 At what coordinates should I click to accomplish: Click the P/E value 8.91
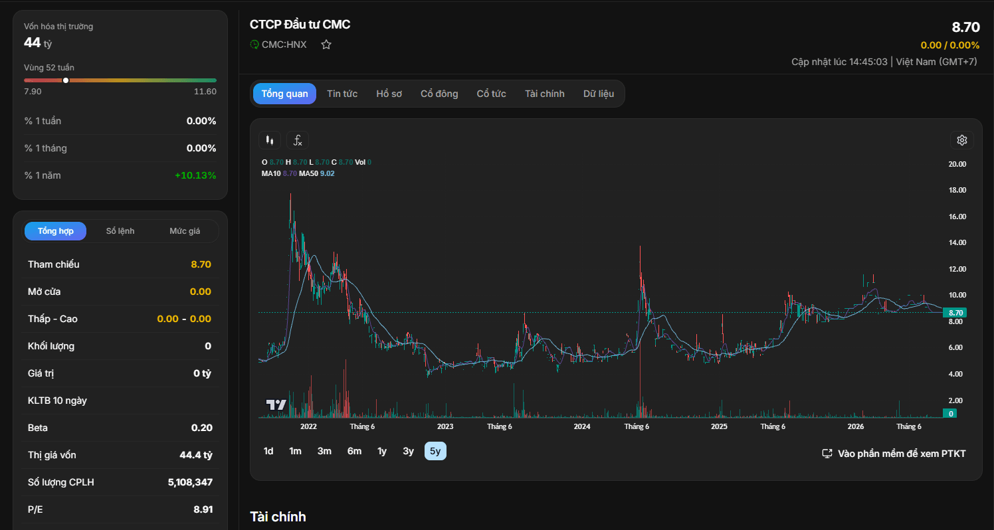point(203,509)
